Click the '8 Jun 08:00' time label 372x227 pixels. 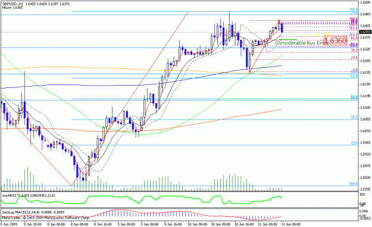[x=80, y=224]
